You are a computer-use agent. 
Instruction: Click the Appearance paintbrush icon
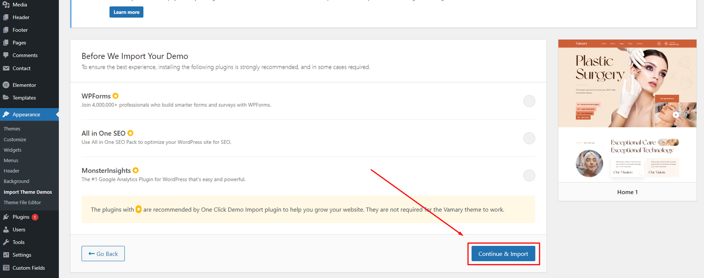pyautogui.click(x=6, y=114)
